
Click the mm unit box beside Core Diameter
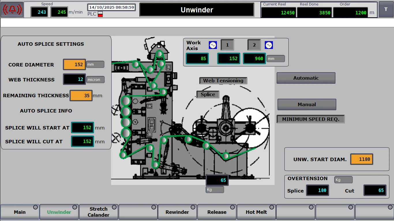(x=95, y=64)
